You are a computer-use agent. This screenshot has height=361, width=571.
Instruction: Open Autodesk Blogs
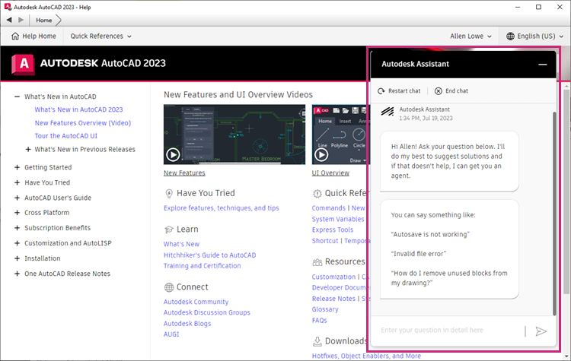[187, 324]
